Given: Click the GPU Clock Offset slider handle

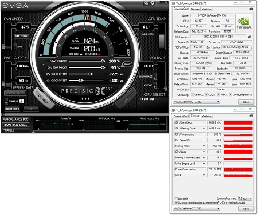Looking at the screenshot, I should [91, 74].
